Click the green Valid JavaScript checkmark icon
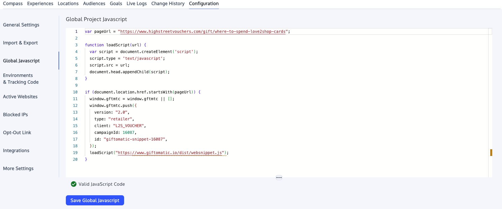 coord(74,184)
